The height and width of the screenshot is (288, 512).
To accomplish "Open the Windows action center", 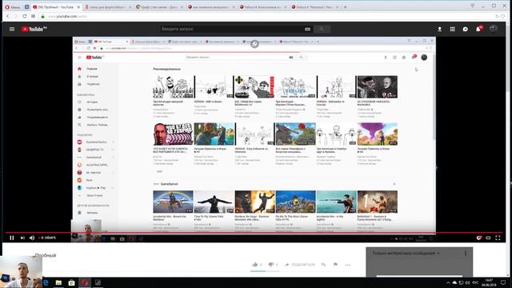I will tap(503, 282).
